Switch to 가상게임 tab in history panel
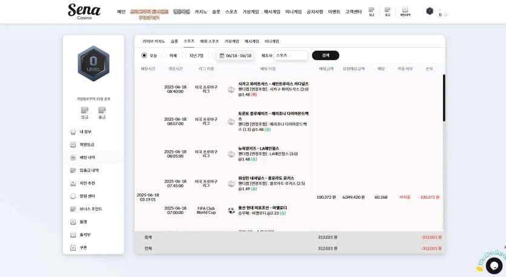The height and width of the screenshot is (277, 506). coord(231,41)
